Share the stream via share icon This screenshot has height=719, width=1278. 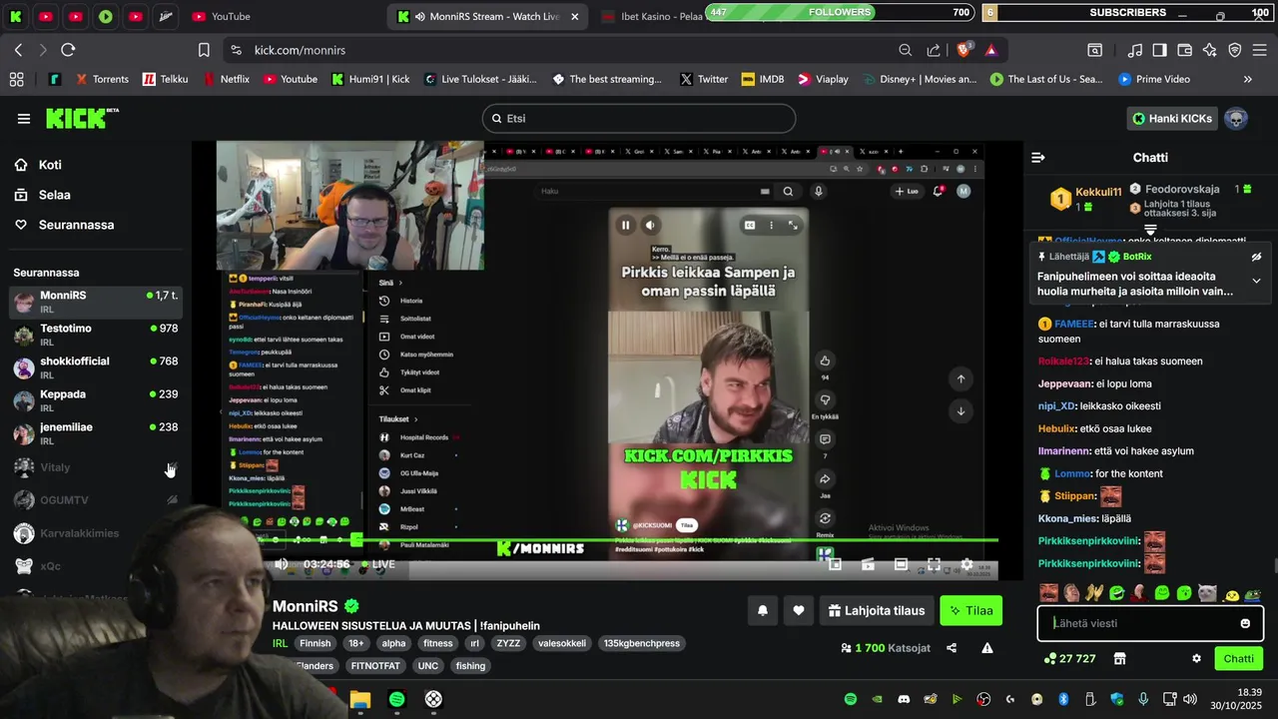click(952, 648)
